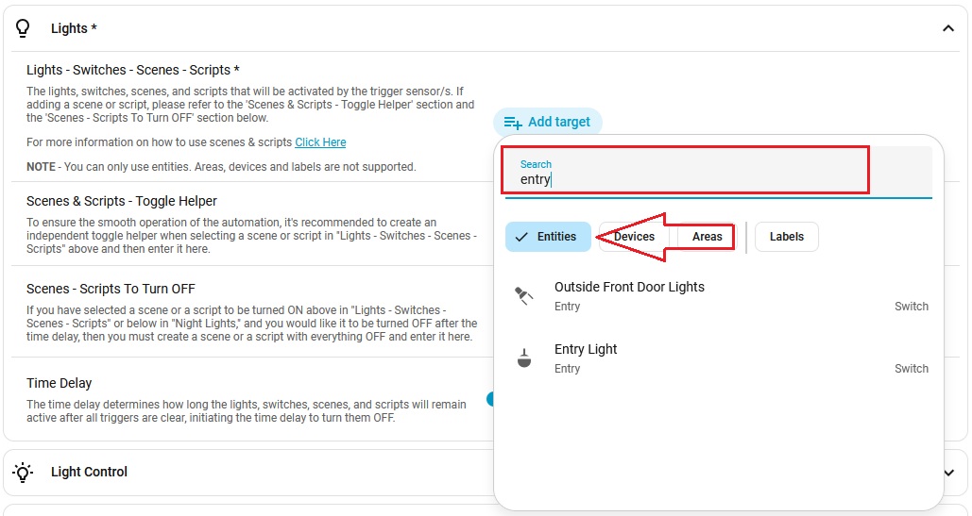Click the Time Delay slider handle

coord(490,399)
